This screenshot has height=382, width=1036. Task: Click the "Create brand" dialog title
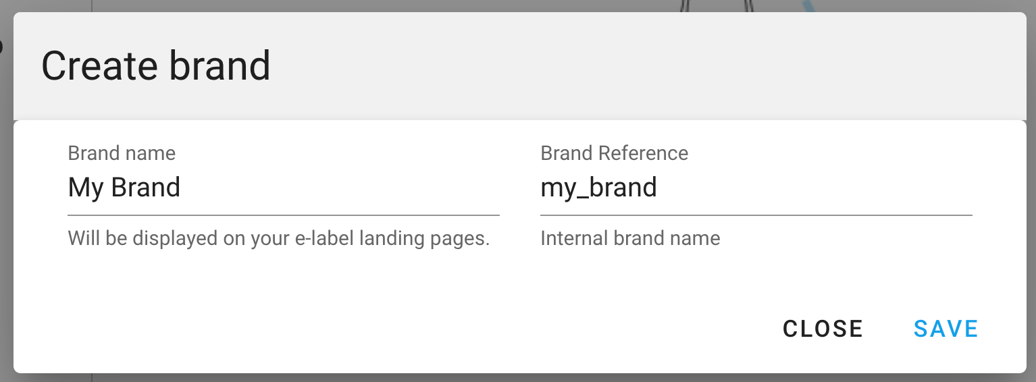tap(156, 65)
